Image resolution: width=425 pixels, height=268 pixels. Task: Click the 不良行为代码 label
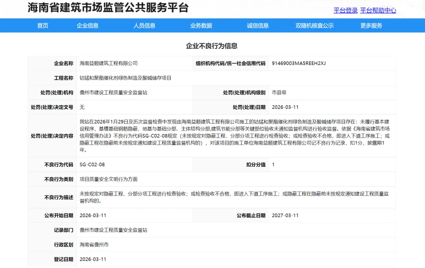(59, 165)
